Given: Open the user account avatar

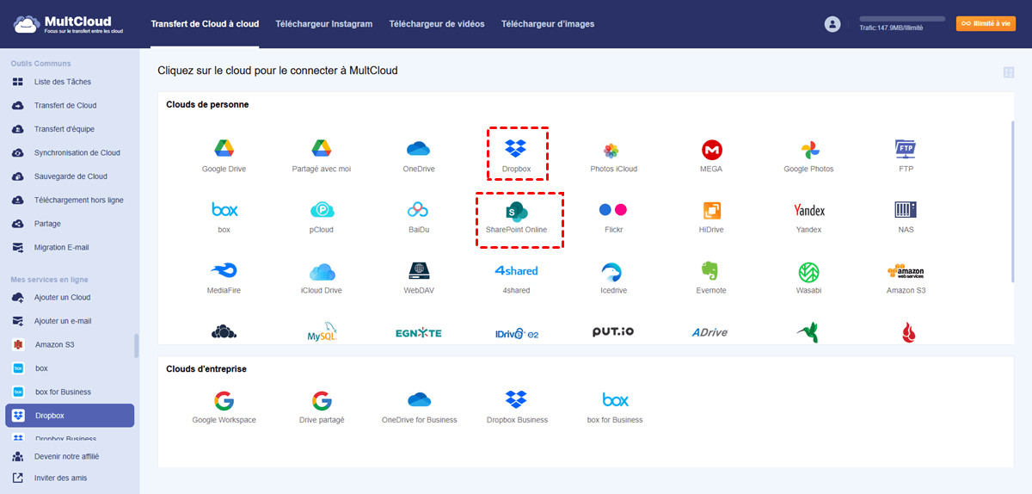Looking at the screenshot, I should coord(832,24).
